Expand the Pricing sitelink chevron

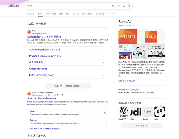(106, 121)
